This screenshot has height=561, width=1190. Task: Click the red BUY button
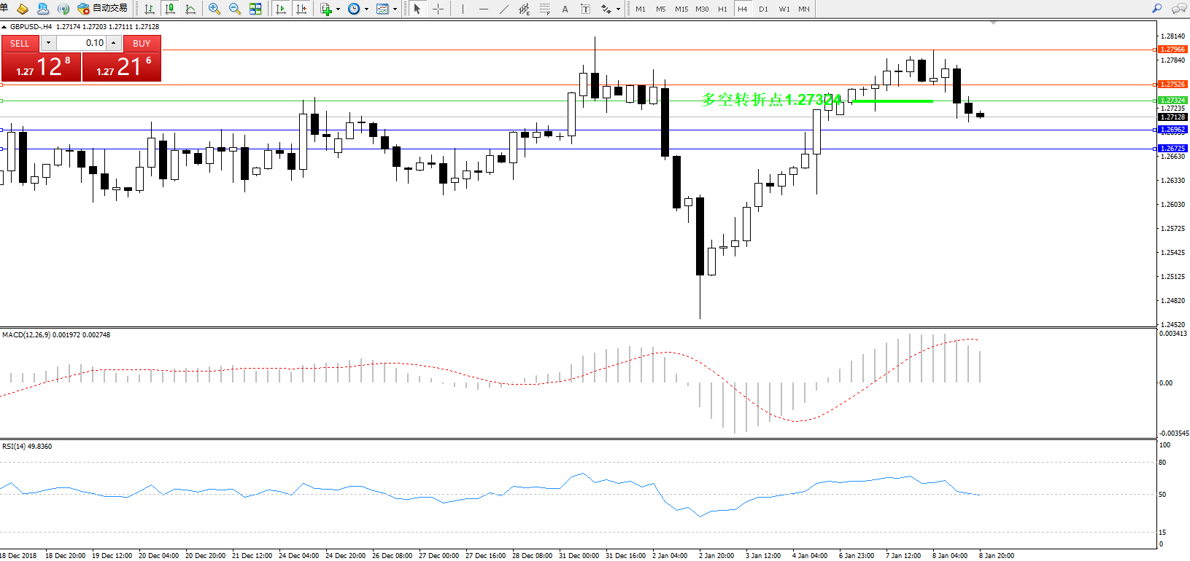(142, 44)
